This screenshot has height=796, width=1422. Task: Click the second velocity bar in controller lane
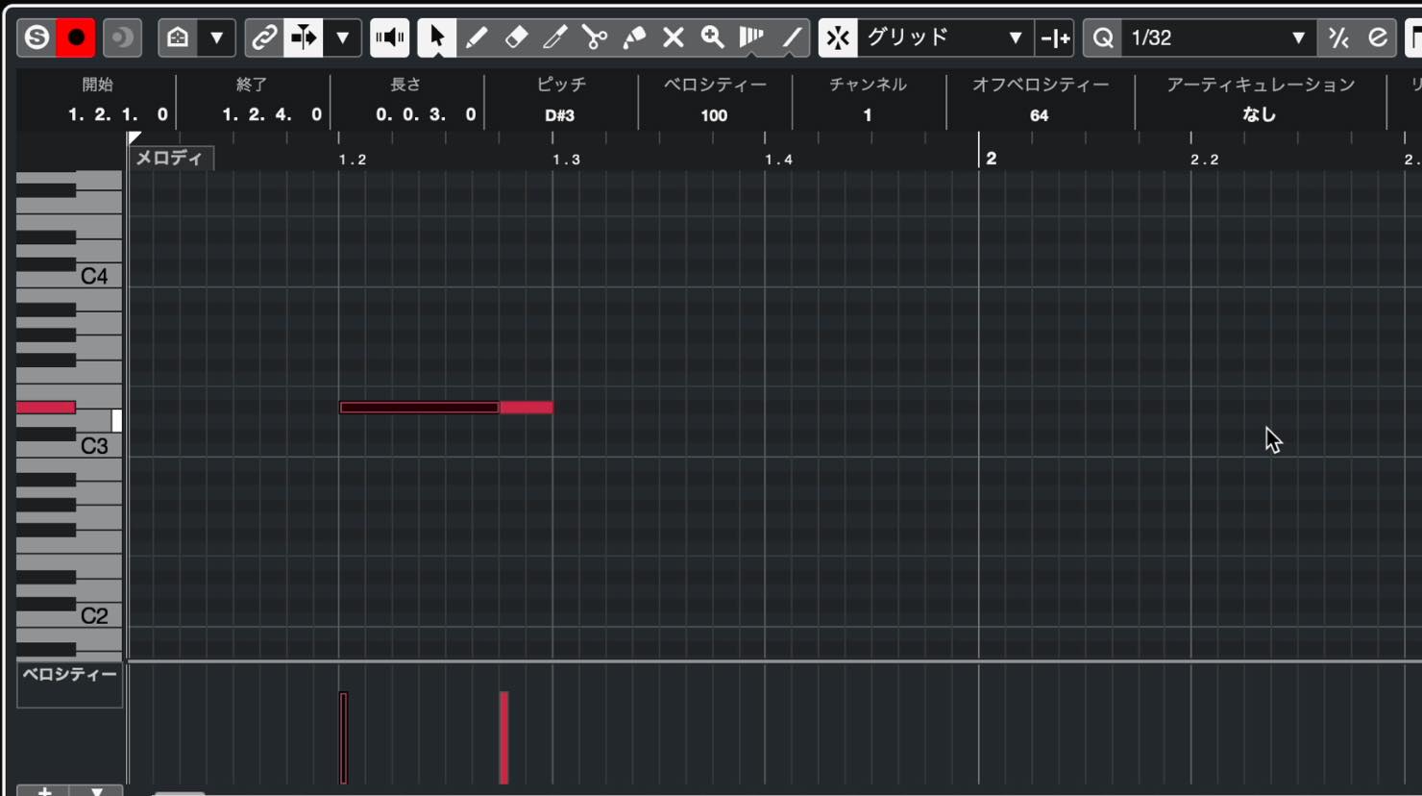[x=503, y=737]
